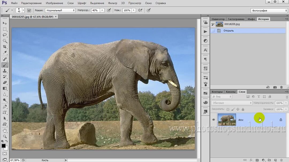289x162 pixels.
Task: Open the Изображение menu
Action: pos(54,3)
